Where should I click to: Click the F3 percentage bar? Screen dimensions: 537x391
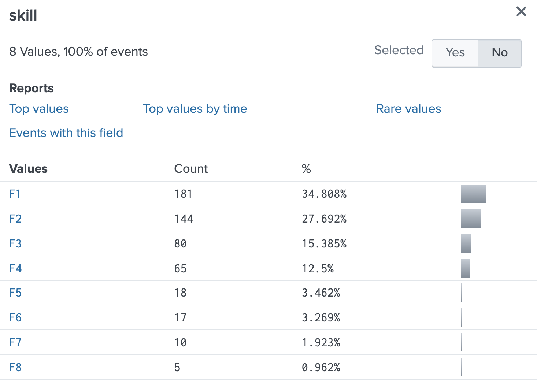coord(466,243)
